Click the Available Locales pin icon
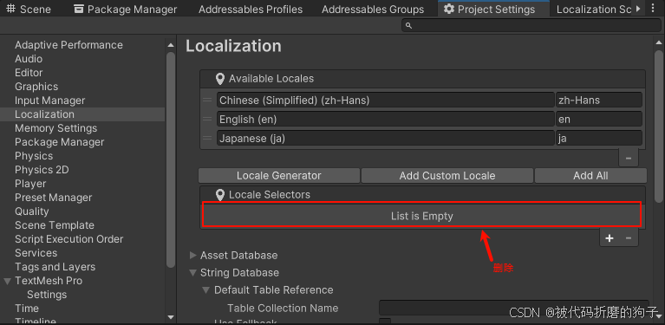The height and width of the screenshot is (325, 665). (x=219, y=79)
